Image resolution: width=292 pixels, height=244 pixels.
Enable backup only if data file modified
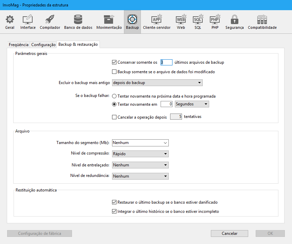[114, 72]
